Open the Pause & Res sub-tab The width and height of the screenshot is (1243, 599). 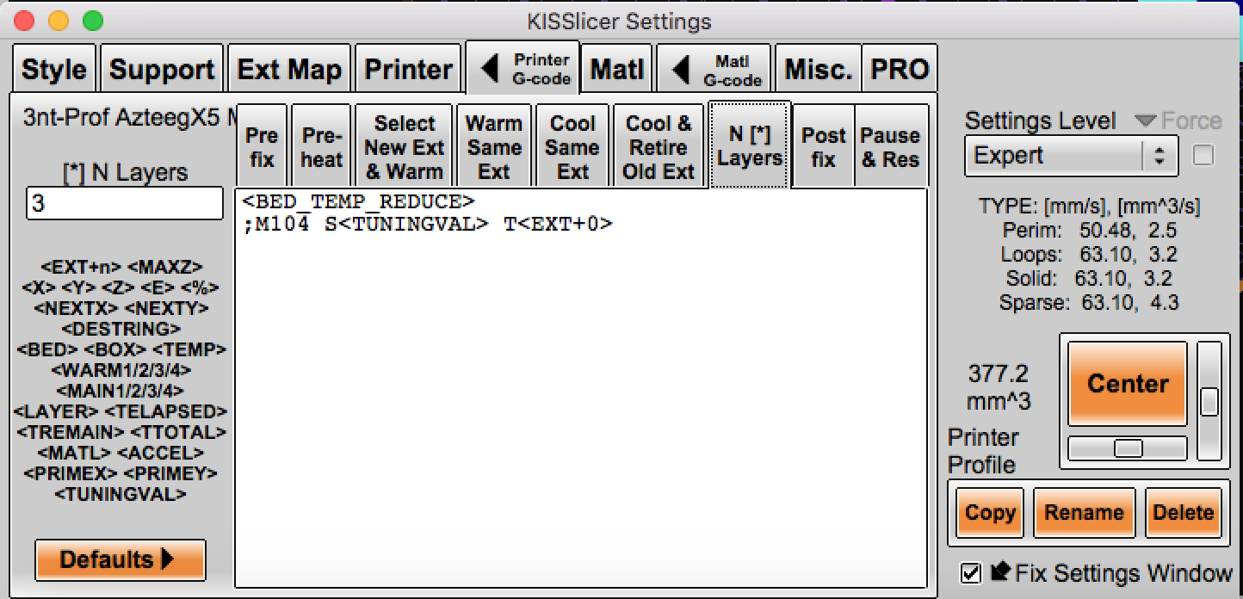point(891,146)
